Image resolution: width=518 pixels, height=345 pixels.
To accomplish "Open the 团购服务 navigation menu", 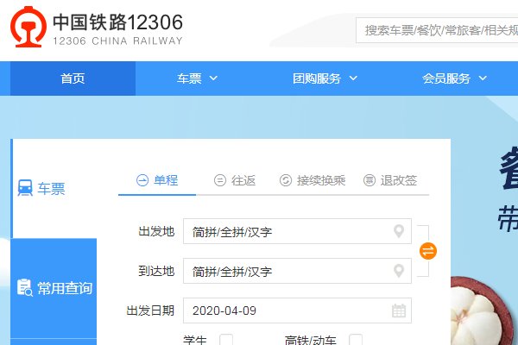I will [317, 78].
